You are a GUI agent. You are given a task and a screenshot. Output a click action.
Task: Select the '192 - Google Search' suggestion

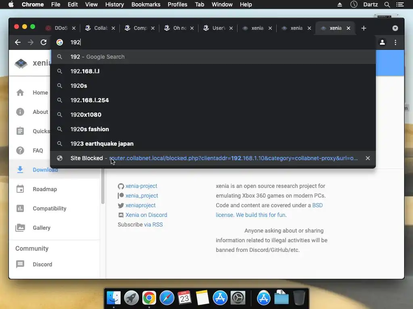coord(213,57)
